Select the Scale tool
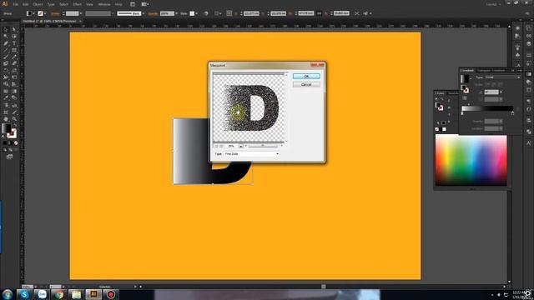 (x=14, y=71)
